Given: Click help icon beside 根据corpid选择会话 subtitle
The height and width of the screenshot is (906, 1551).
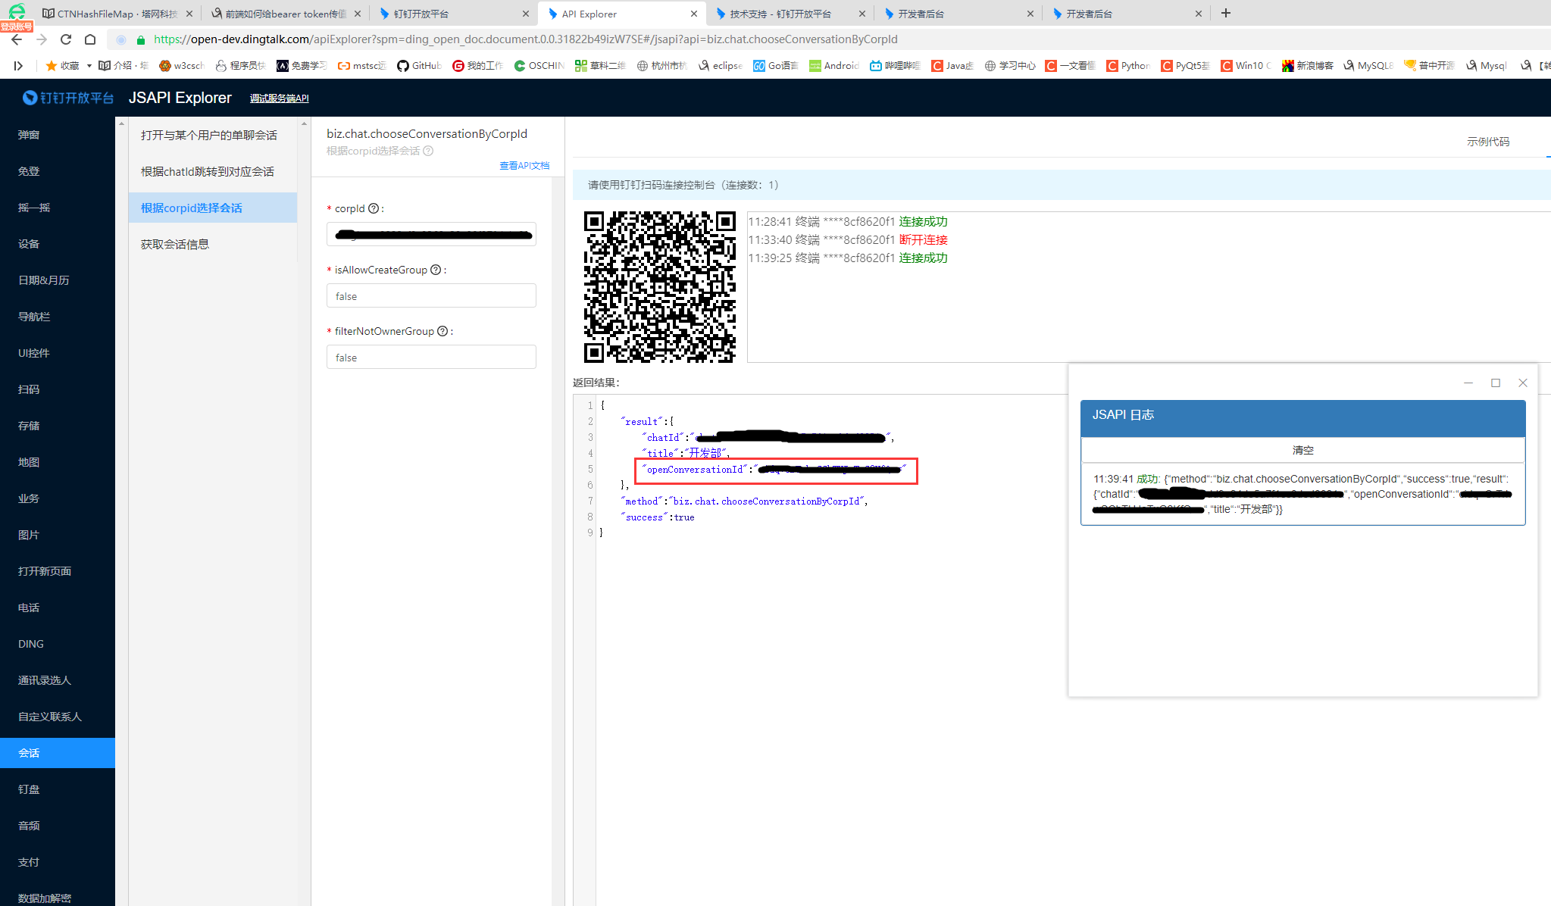Looking at the screenshot, I should tap(428, 151).
